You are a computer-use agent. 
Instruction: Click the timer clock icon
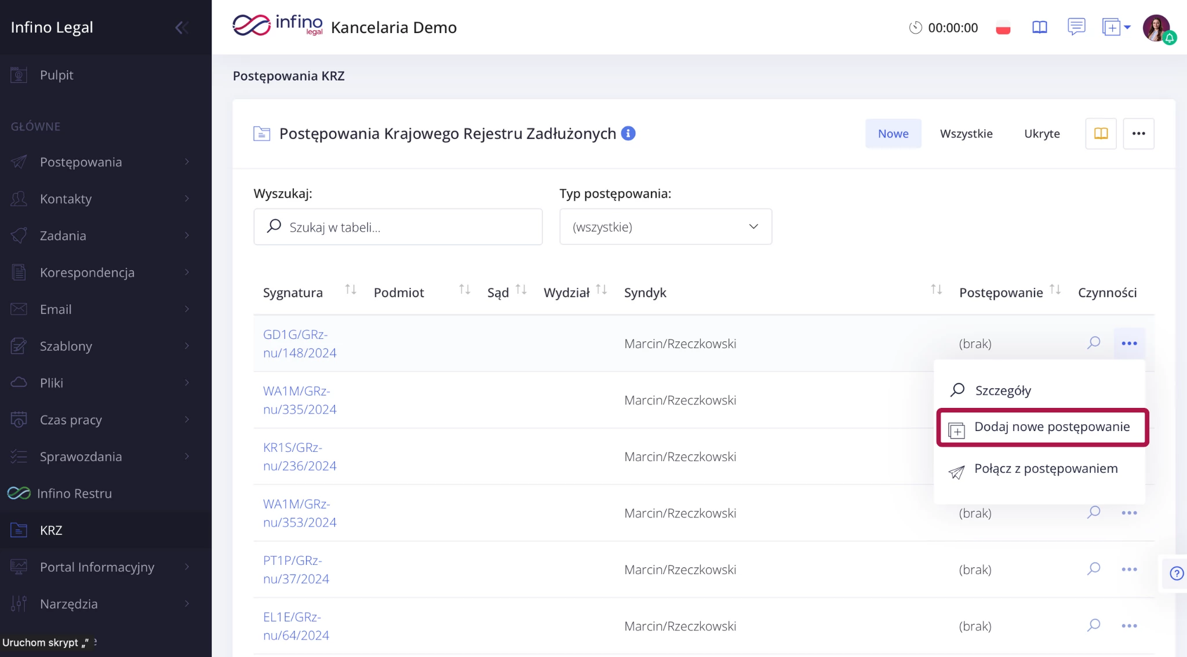(915, 28)
